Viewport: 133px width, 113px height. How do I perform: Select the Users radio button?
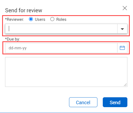(x=31, y=19)
